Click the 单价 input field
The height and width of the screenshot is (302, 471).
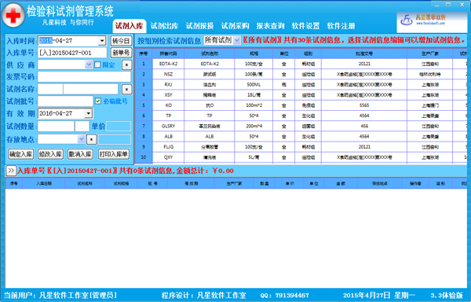coord(119,127)
